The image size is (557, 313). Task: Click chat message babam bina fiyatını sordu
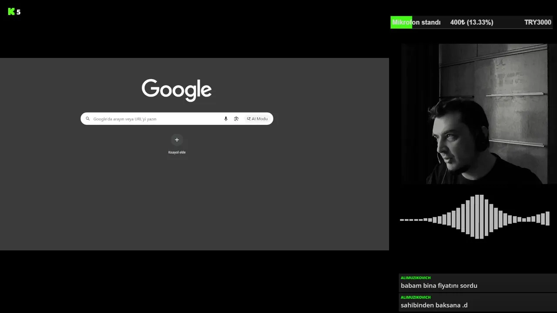[x=439, y=286]
